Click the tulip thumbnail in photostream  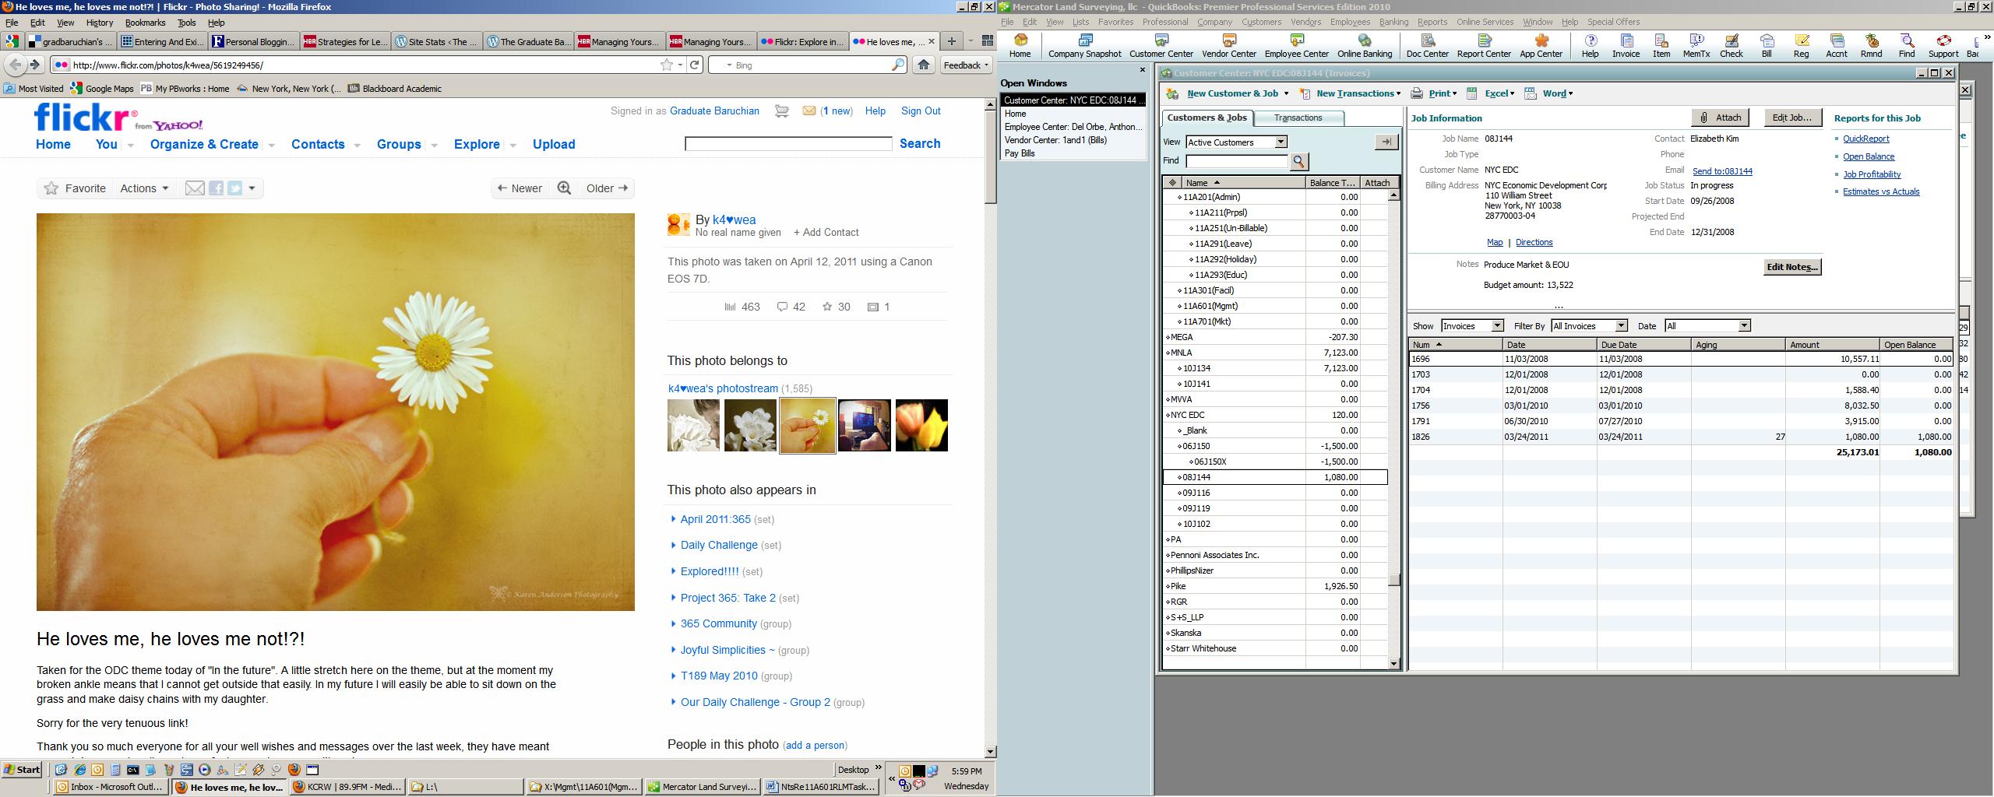(921, 426)
